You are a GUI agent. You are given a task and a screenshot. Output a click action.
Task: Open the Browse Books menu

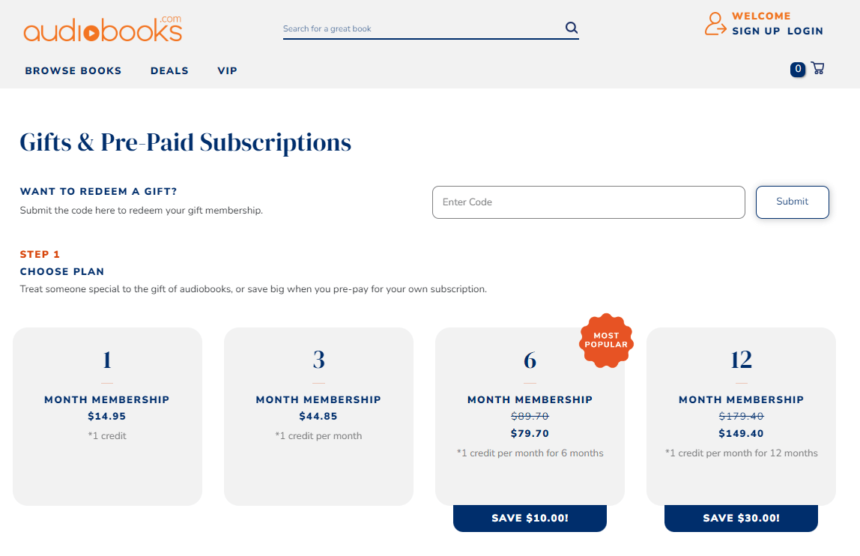[x=73, y=70]
